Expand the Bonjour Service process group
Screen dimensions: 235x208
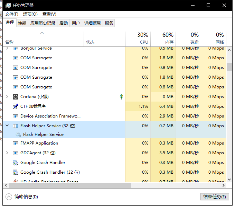(7, 48)
